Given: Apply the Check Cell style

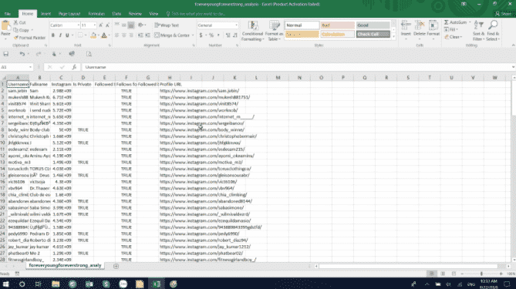Looking at the screenshot, I should point(373,34).
